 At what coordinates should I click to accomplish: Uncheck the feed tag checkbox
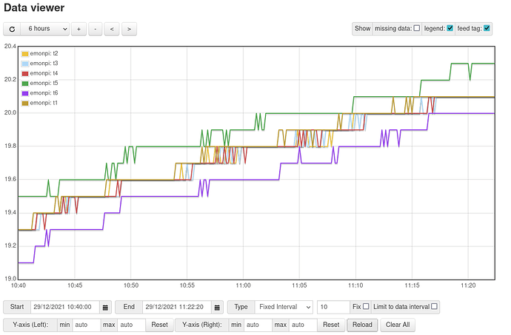487,28
